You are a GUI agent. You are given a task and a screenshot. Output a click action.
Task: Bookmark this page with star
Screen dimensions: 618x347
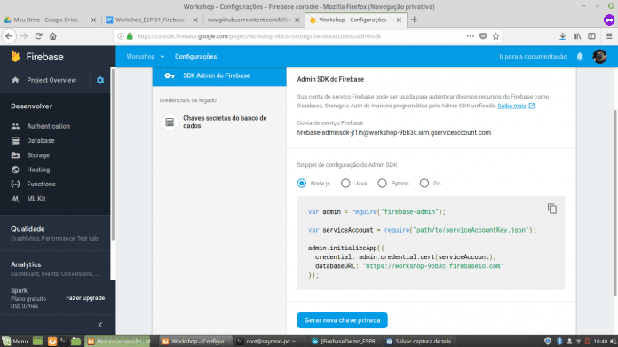[x=495, y=36]
